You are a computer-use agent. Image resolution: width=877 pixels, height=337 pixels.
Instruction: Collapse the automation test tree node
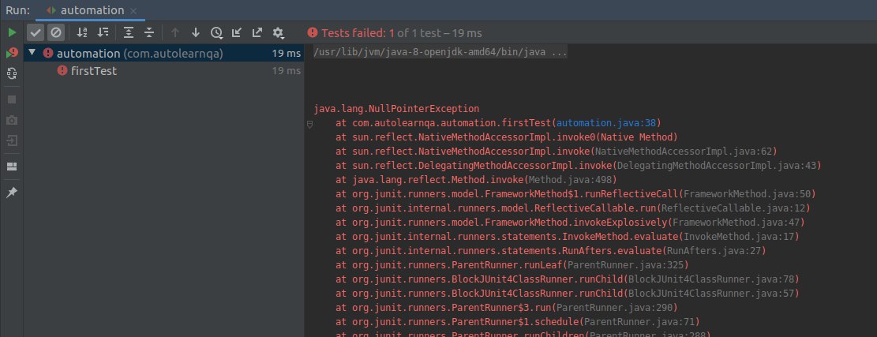(x=32, y=53)
